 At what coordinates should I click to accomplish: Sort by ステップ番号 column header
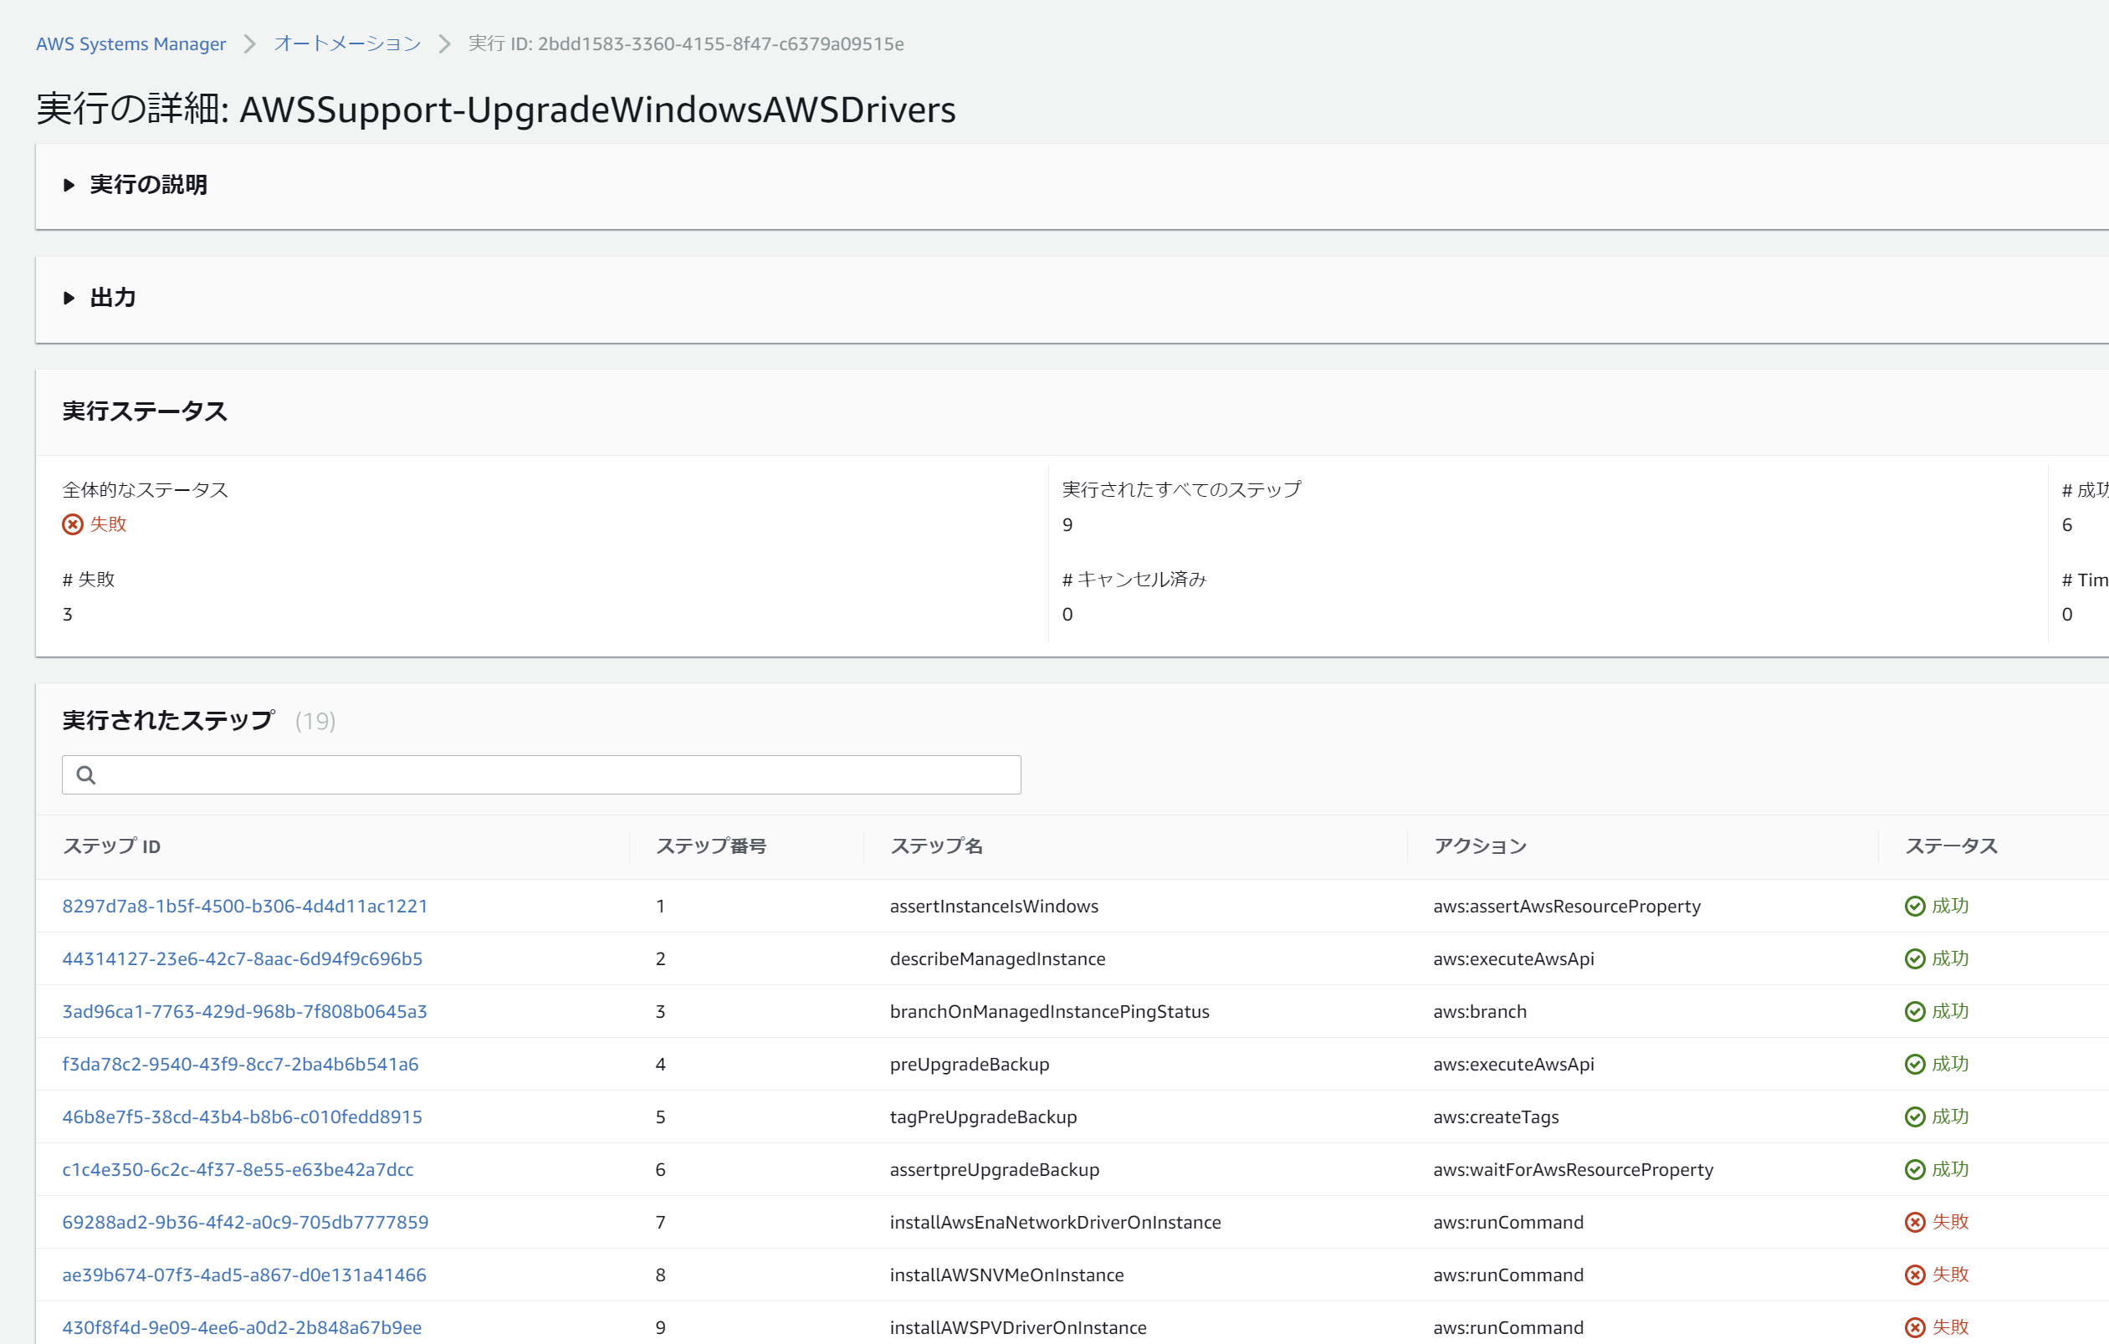pos(710,846)
